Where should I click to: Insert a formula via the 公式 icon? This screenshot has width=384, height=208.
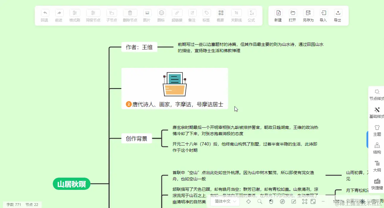tap(251, 15)
